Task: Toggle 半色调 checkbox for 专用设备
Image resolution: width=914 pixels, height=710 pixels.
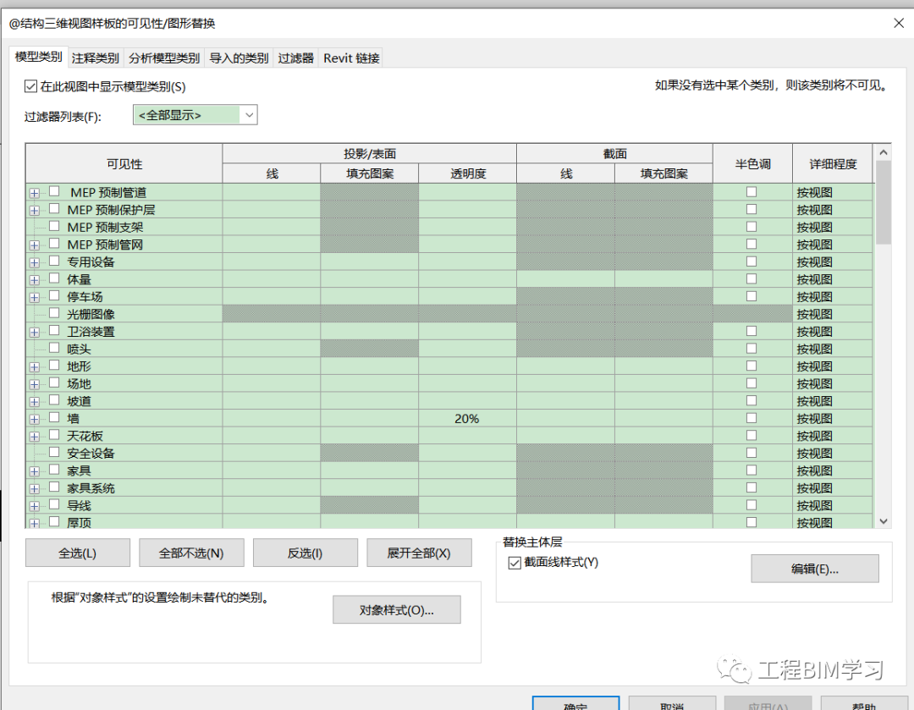Action: point(752,261)
